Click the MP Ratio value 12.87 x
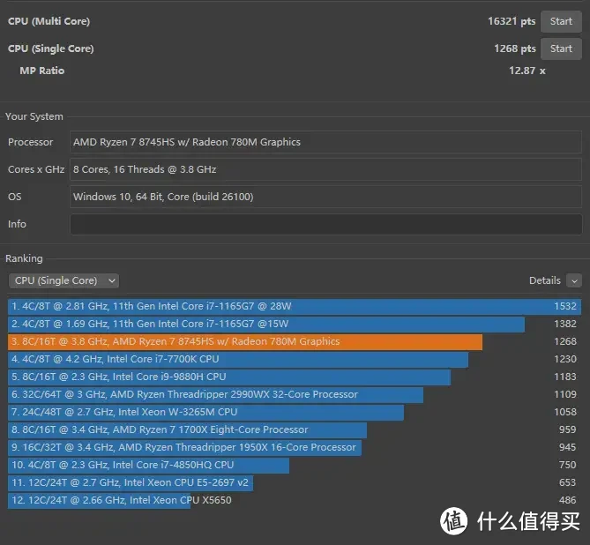This screenshot has height=545, width=590. pyautogui.click(x=527, y=71)
